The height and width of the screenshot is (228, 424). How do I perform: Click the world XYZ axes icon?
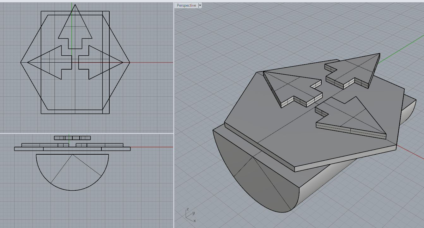coord(190,215)
